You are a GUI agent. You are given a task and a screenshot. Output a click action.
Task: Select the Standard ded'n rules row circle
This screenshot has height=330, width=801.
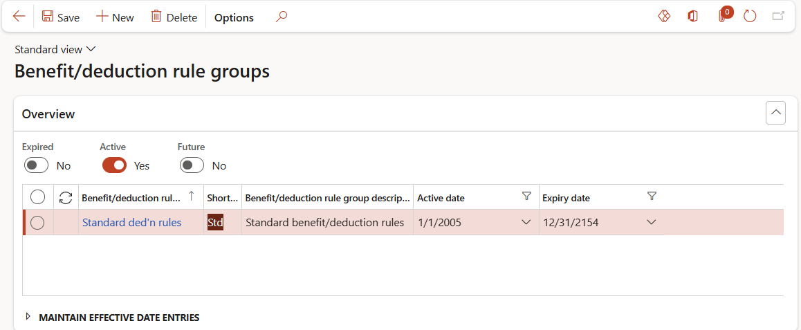pyautogui.click(x=38, y=222)
